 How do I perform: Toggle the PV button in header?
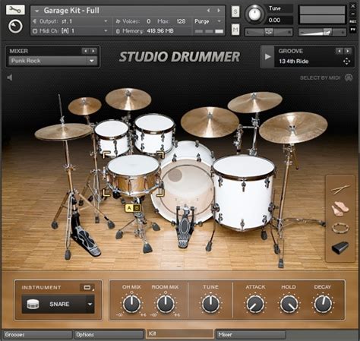[x=353, y=30]
